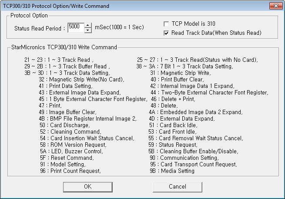285x199 pixels.
Task: Click '91 : Model Setting' entry
Action: coord(63,165)
